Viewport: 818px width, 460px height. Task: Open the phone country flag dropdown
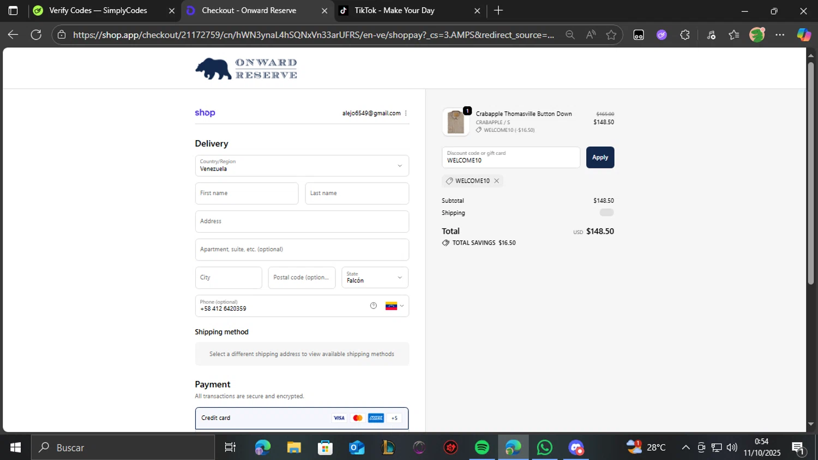pyautogui.click(x=395, y=306)
